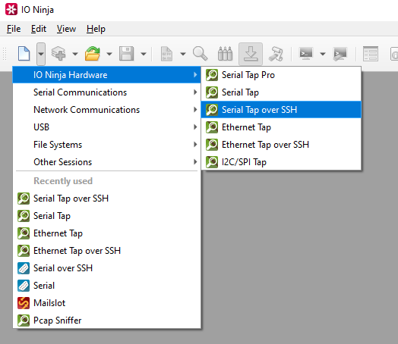This screenshot has width=398, height=344.
Task: Open Network Communications submenu
Action: pos(106,110)
